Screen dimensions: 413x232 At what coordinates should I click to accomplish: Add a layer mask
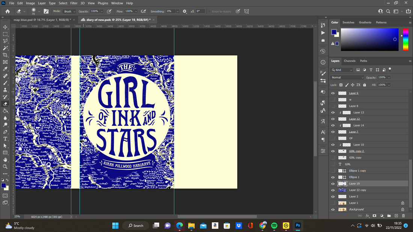pyautogui.click(x=374, y=216)
